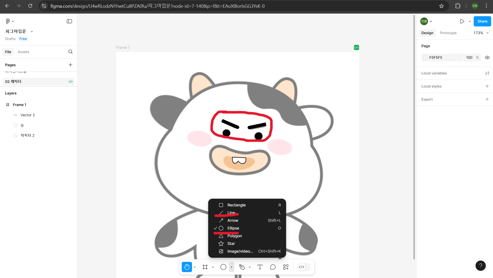Select the Hand tool in toolbar
The image size is (493, 278).
[x=187, y=267]
